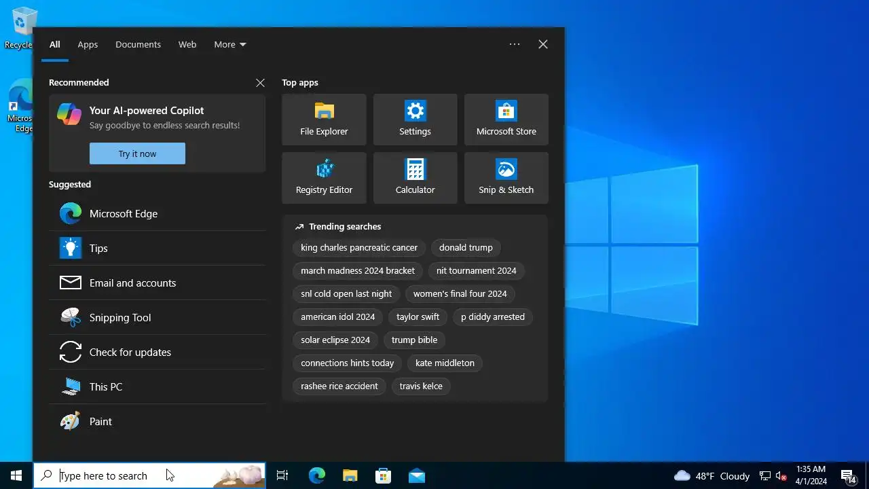869x489 pixels.
Task: Open the weather widget showing 48°F Cloudy
Action: (x=711, y=475)
